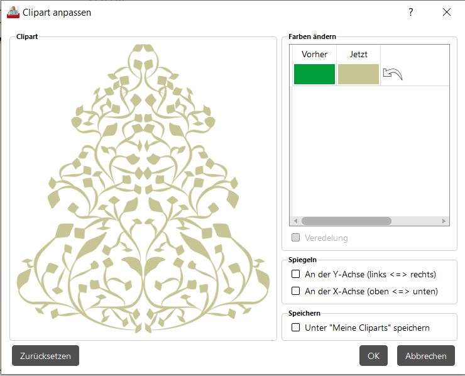Enable mirroring on the X-Achse
The image size is (465, 376).
pos(296,291)
